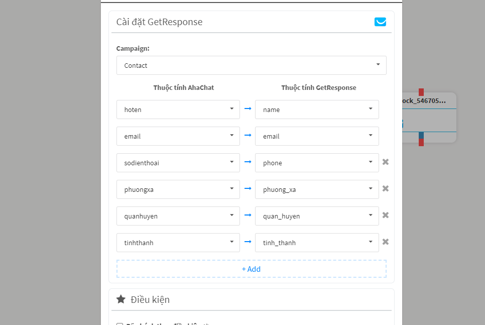This screenshot has height=325, width=485.
Task: Click the Thuộc tính GetResponse column header
Action: 319,87
